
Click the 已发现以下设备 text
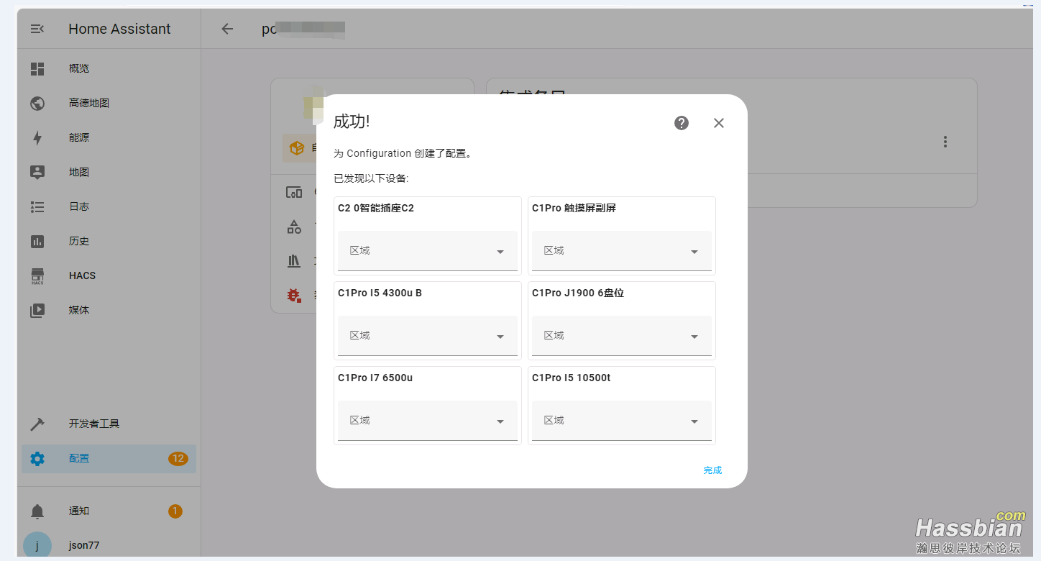point(371,178)
